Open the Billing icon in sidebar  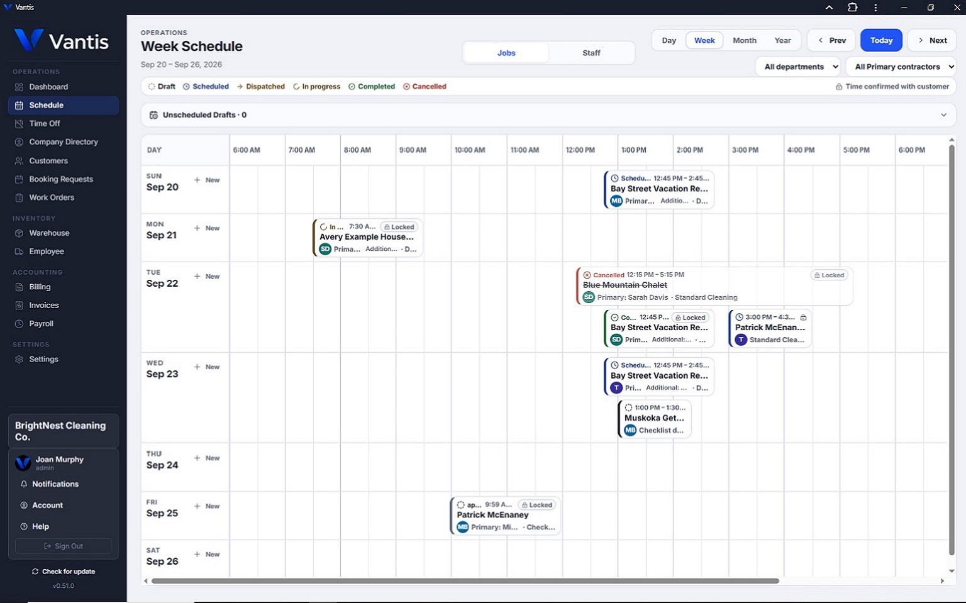19,287
